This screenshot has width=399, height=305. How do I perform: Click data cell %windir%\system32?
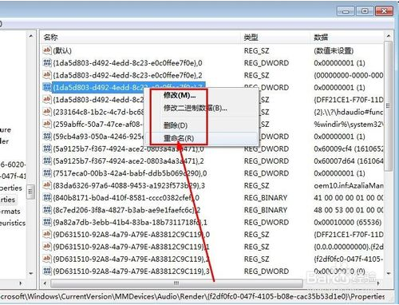coord(349,125)
